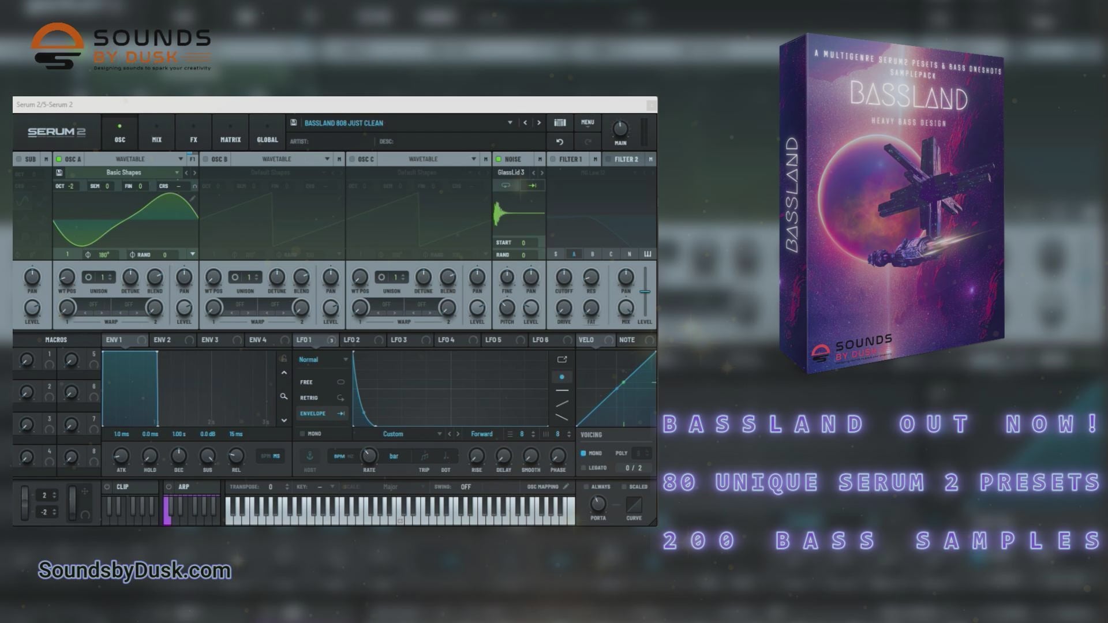1108x623 pixels.
Task: Switch to the FX tab
Action: [x=193, y=132]
